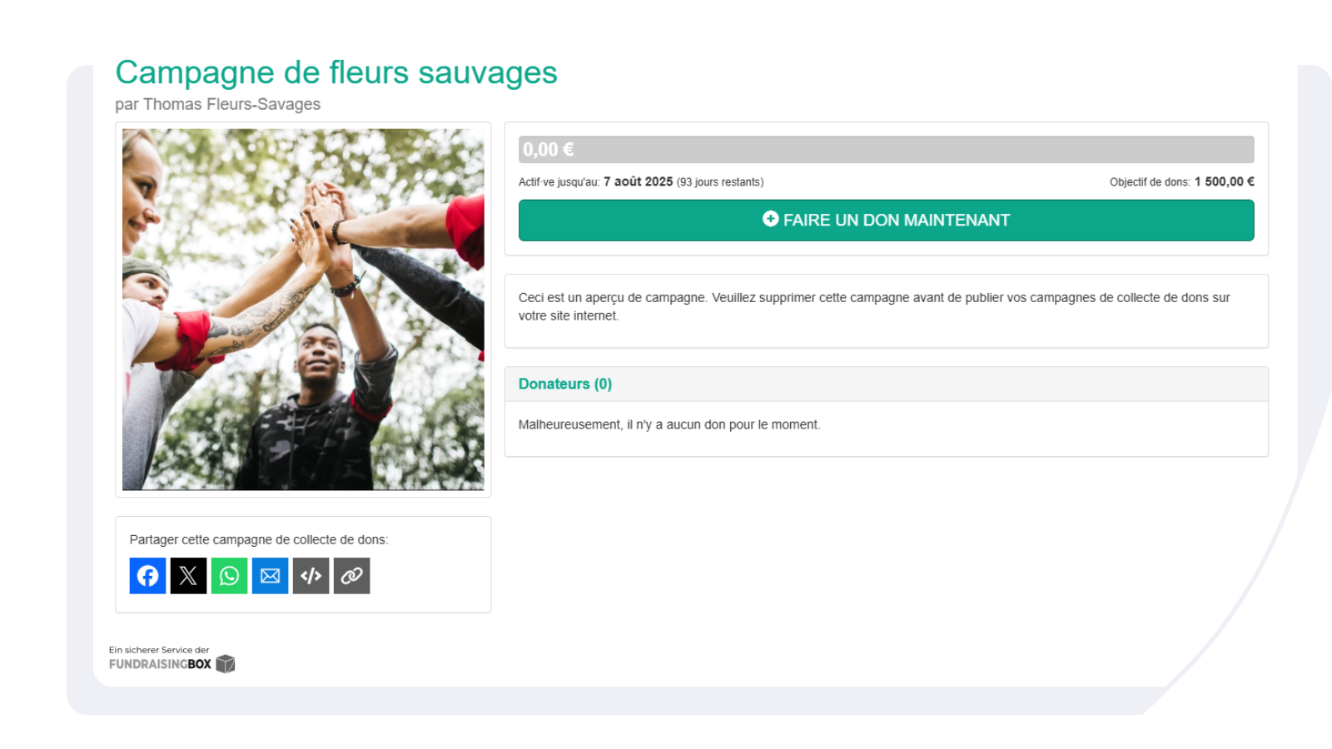The width and height of the screenshot is (1332, 749).
Task: Click the campaign preview description text
Action: (x=874, y=306)
